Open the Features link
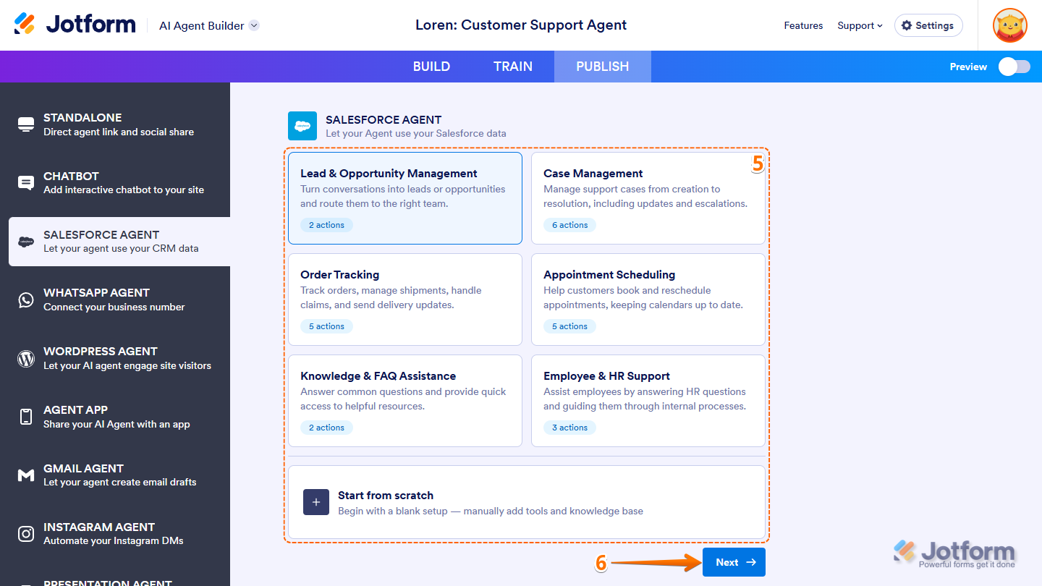 (803, 25)
